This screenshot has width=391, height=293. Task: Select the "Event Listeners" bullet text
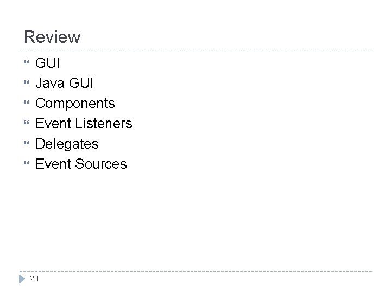[x=84, y=124]
